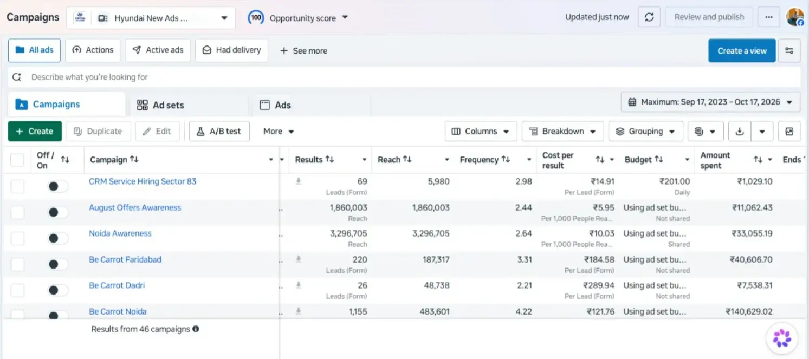Open the Grouping dropdown
This screenshot has height=359, width=809.
click(645, 132)
